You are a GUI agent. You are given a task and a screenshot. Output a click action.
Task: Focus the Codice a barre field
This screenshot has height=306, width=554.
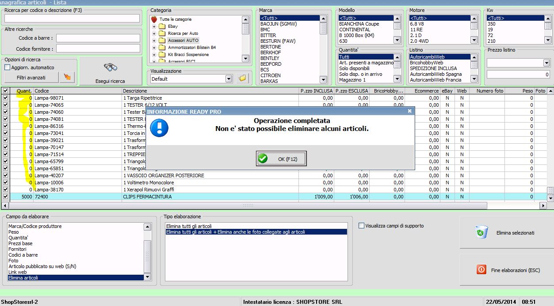click(98, 38)
